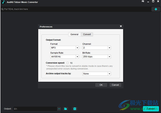Screen dimensions: 161x113
Task: Click the three-dots browse output path button
Action: click(59, 109)
